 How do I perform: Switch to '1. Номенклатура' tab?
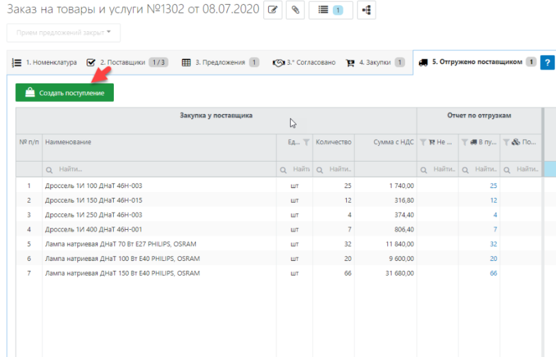pyautogui.click(x=45, y=63)
